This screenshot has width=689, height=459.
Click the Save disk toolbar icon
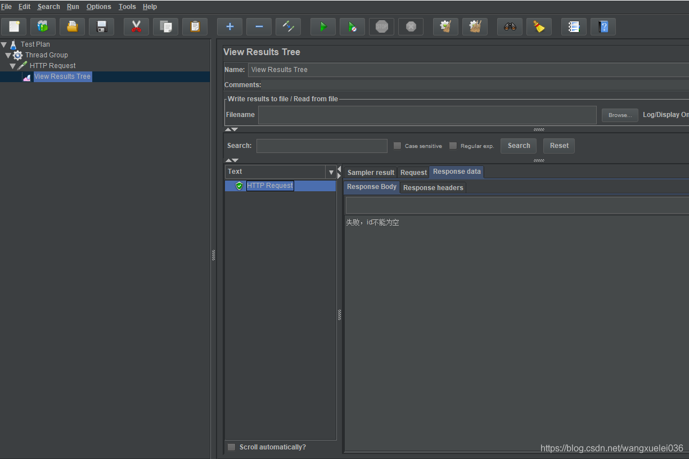[x=102, y=26]
